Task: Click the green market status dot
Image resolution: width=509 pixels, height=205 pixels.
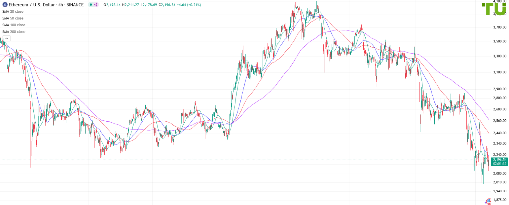Action: tap(91, 5)
